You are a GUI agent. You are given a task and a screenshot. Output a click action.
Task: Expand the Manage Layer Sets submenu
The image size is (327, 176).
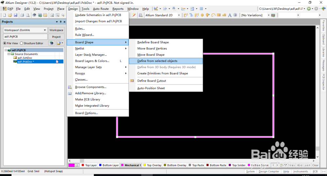(x=97, y=67)
